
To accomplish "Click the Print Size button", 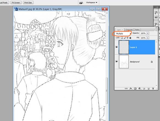I will point(28,3).
